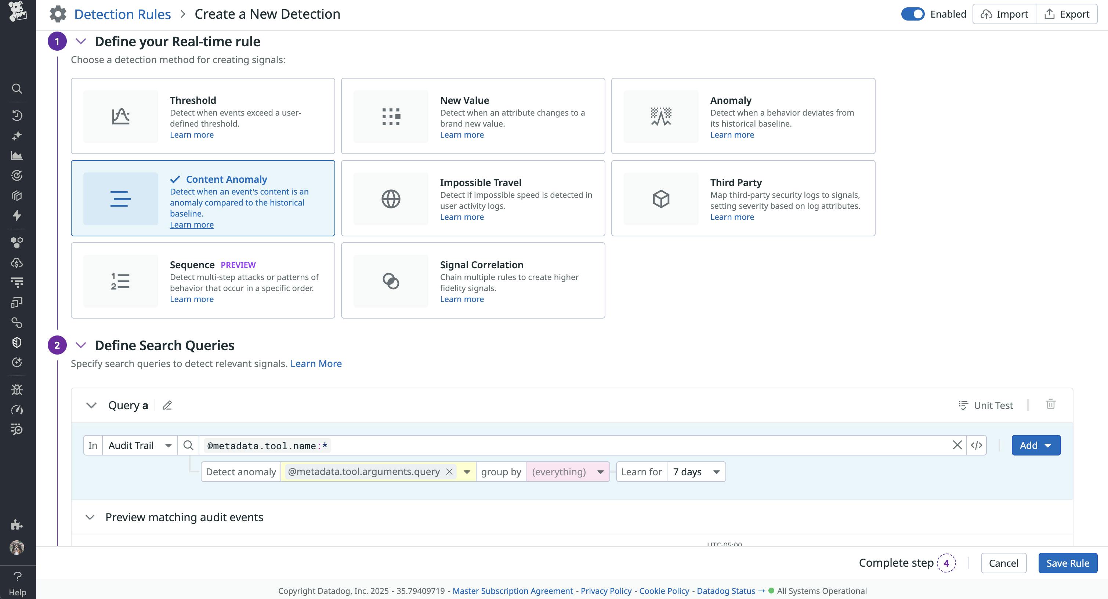Open the Master Subscription Agreement link
The width and height of the screenshot is (1108, 599).
pos(512,591)
